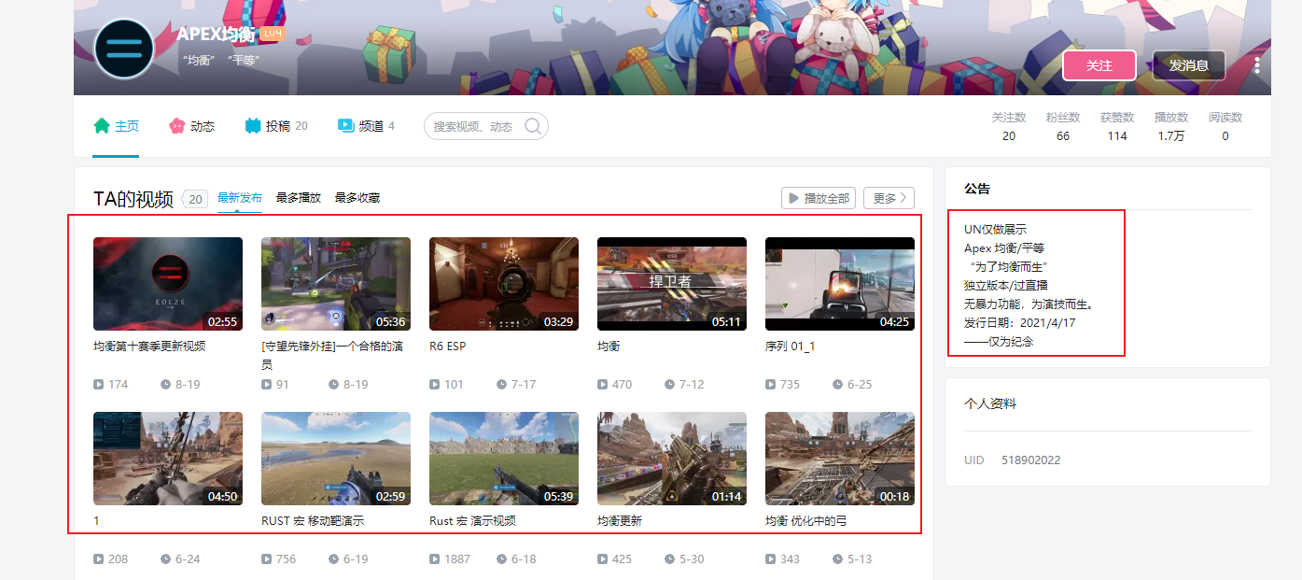Click the UID 518902022 text

(1013, 460)
